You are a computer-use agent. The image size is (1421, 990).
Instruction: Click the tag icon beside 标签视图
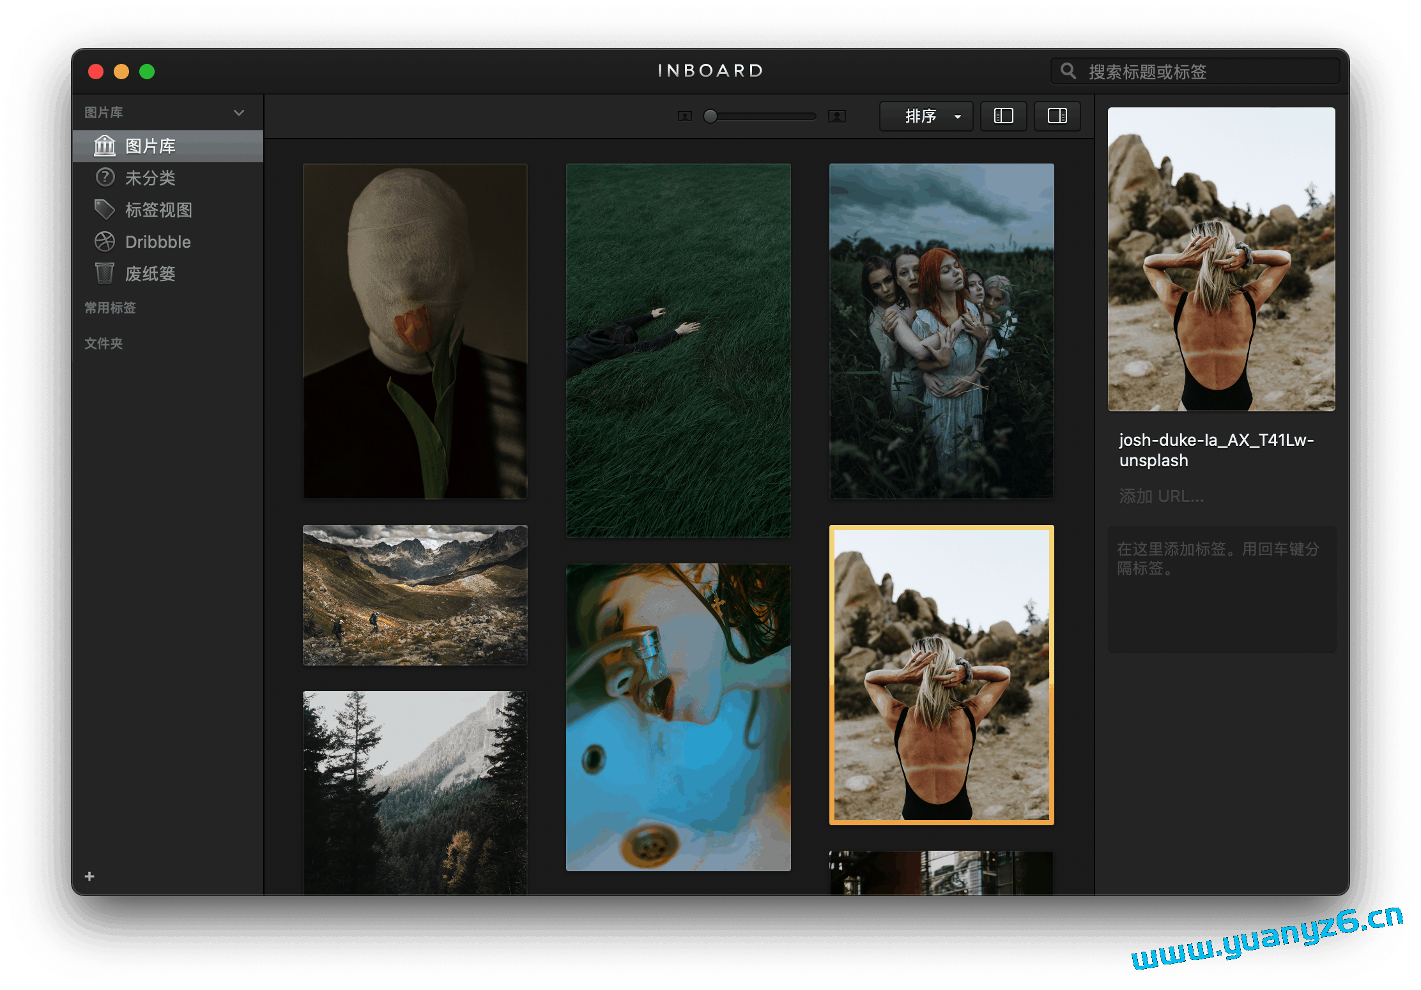click(104, 209)
